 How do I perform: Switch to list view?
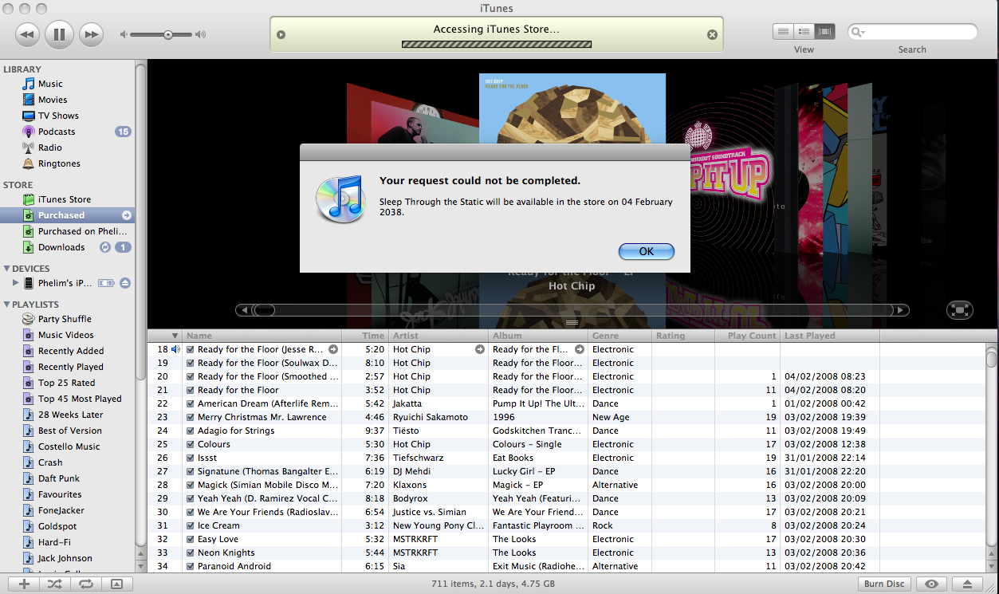[783, 31]
